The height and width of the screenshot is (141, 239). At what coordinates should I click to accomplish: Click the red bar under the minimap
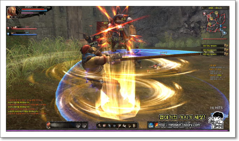[x=214, y=39]
